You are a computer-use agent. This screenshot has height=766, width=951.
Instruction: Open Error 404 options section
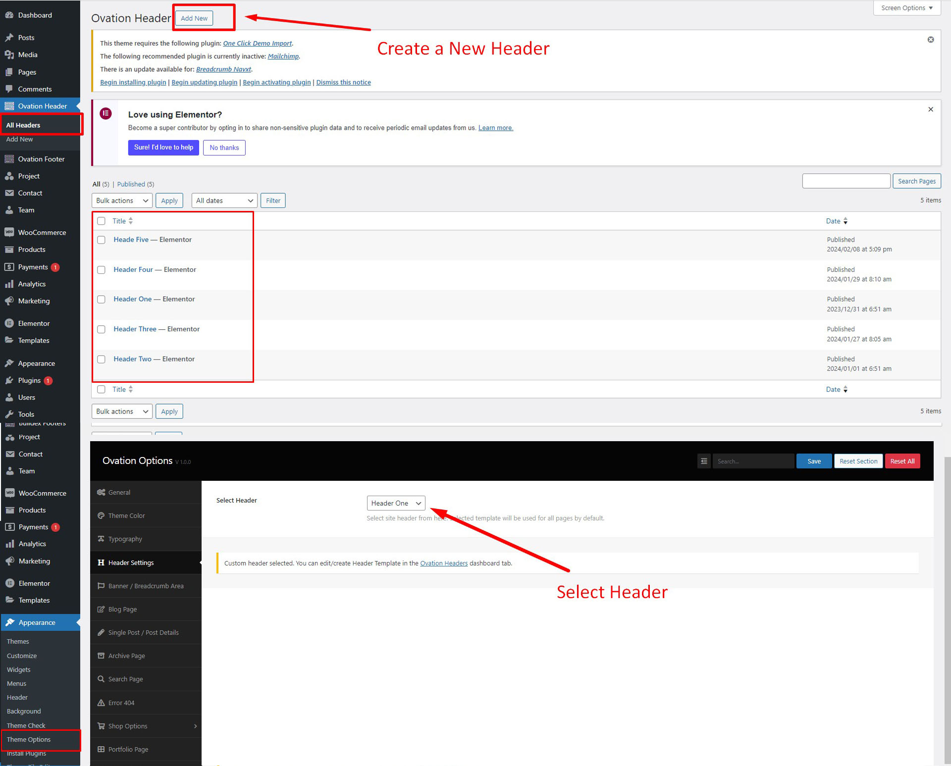[x=146, y=703]
